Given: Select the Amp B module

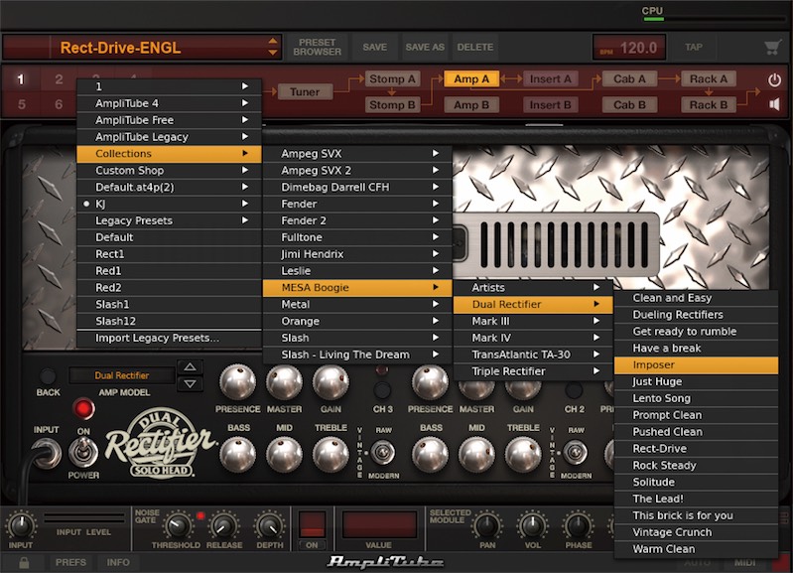Looking at the screenshot, I should [470, 105].
